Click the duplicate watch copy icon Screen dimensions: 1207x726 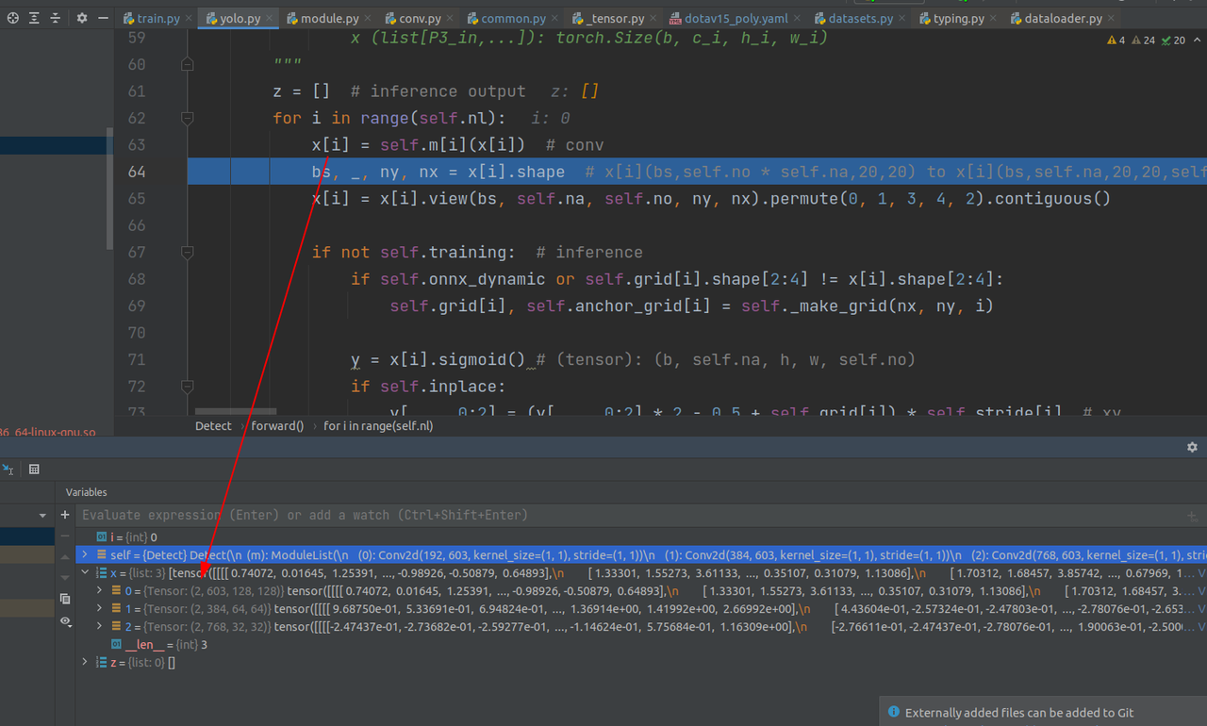click(x=65, y=599)
